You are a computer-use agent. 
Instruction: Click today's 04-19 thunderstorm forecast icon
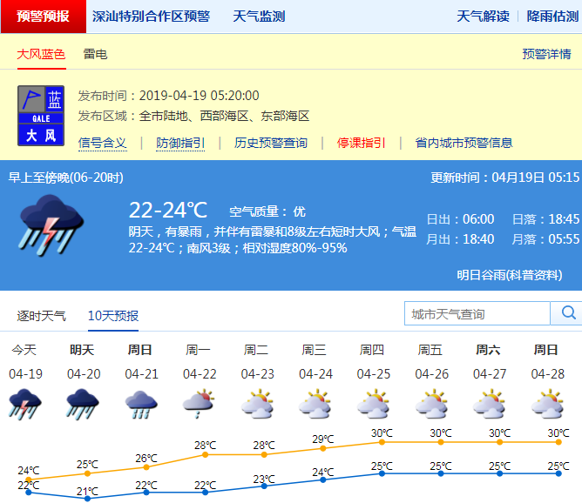click(24, 404)
